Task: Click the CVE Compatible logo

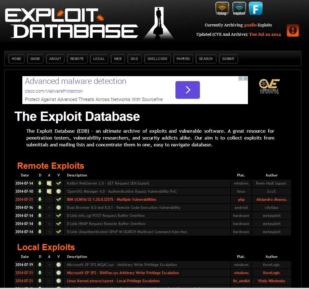Action: (x=269, y=86)
